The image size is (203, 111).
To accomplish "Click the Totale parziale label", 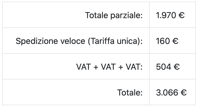I will click(x=114, y=15).
